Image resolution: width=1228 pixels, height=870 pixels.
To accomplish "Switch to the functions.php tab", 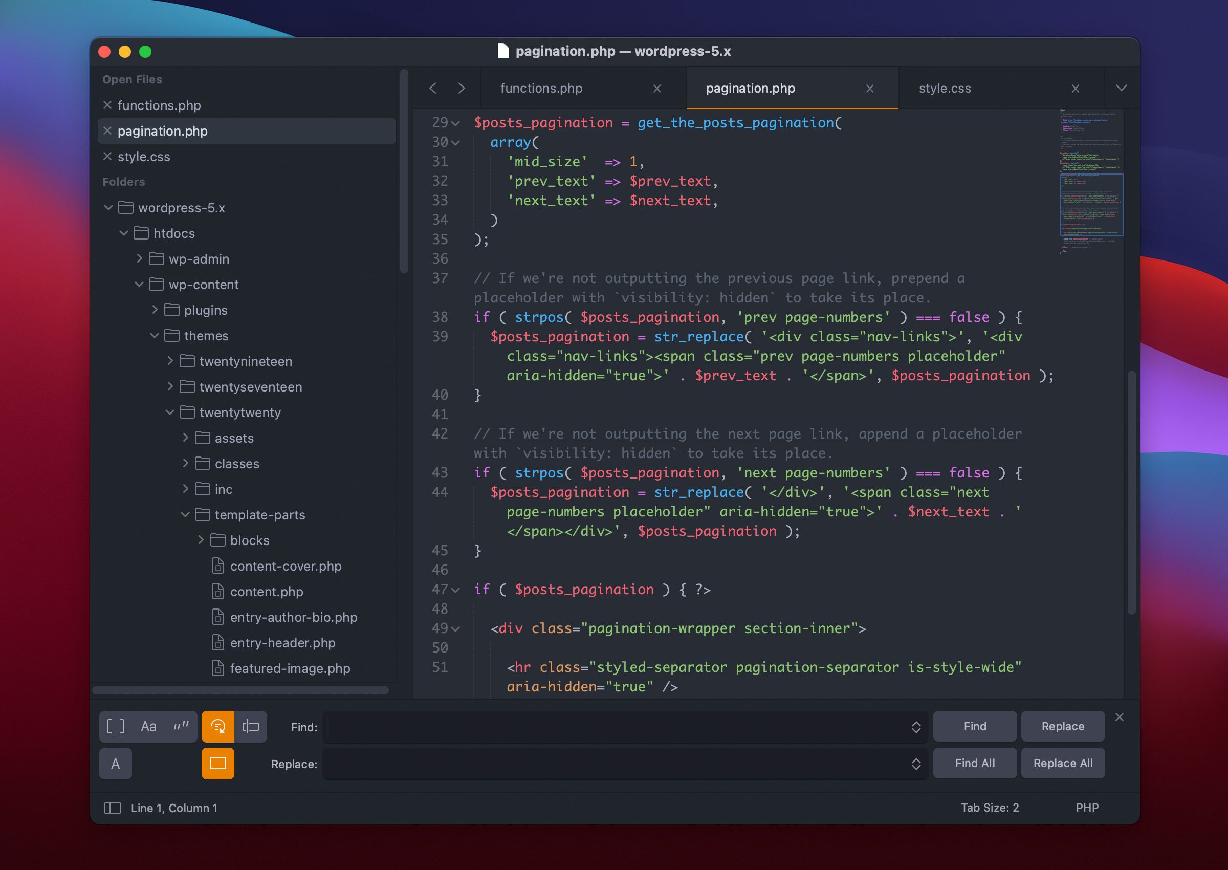I will [541, 89].
